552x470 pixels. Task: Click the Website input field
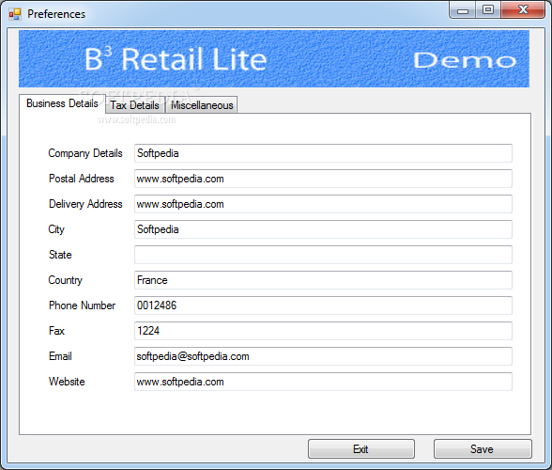point(323,382)
